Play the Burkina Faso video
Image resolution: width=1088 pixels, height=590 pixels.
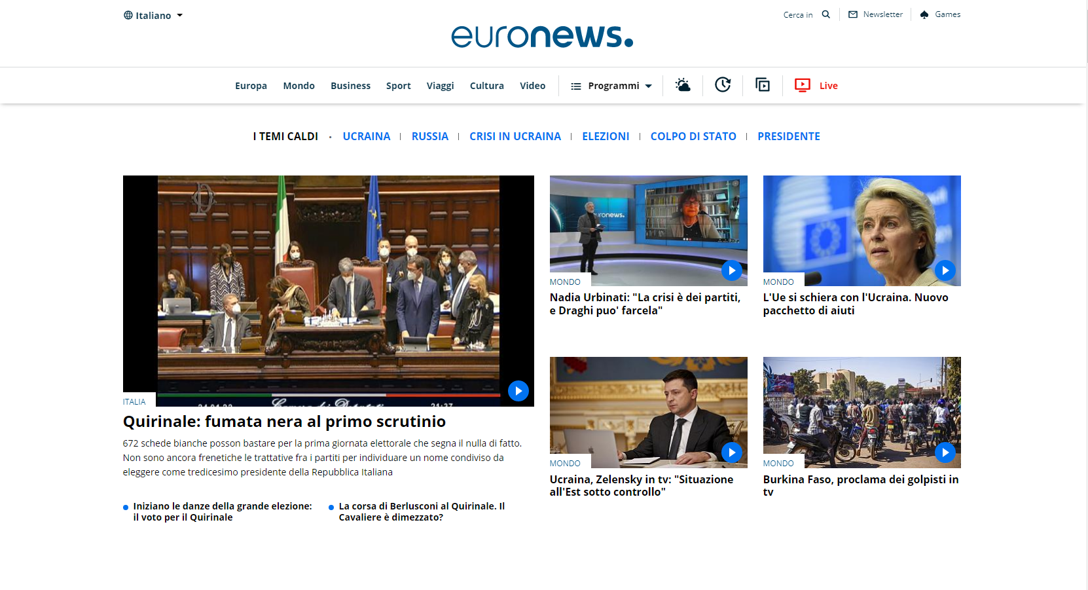[945, 452]
